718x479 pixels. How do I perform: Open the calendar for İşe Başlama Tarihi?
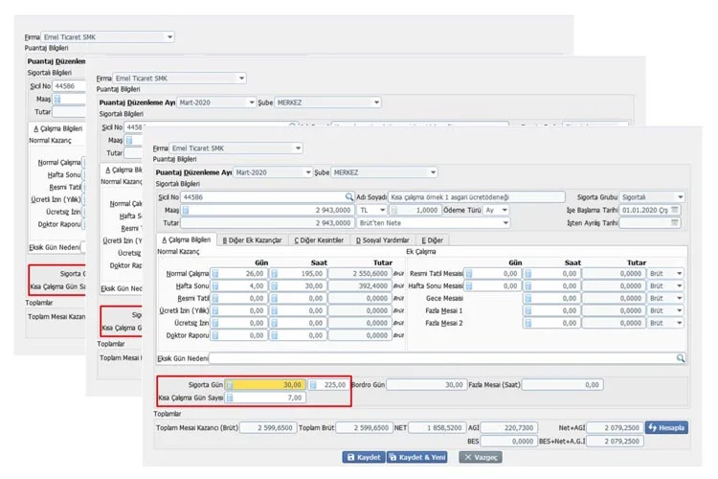point(675,210)
